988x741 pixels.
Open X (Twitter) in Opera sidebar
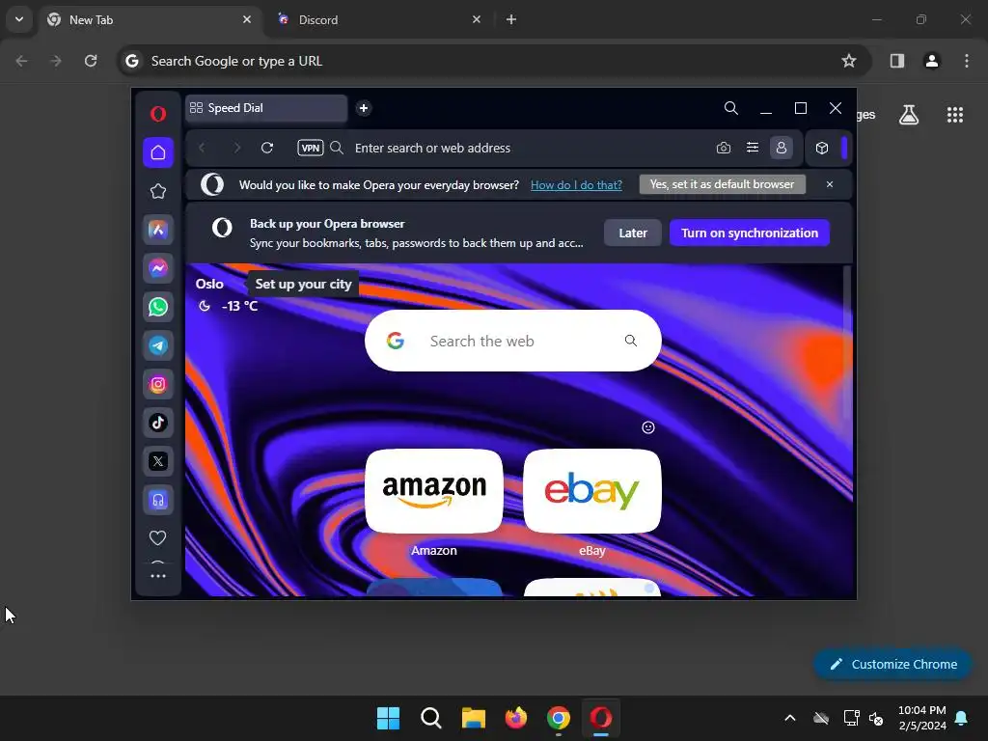158,461
